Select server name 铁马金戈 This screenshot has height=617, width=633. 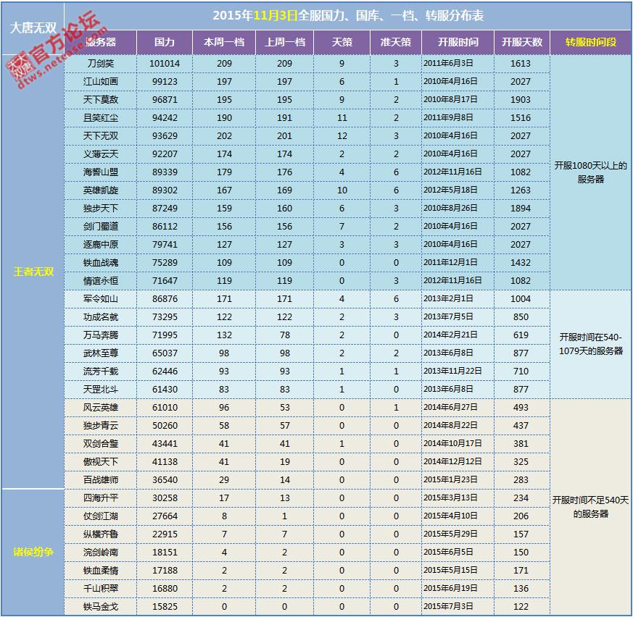(x=101, y=607)
